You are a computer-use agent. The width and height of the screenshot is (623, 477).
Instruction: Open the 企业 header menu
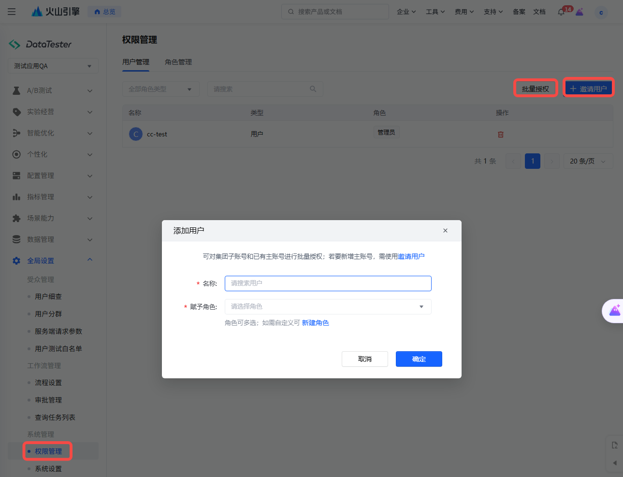pyautogui.click(x=406, y=12)
